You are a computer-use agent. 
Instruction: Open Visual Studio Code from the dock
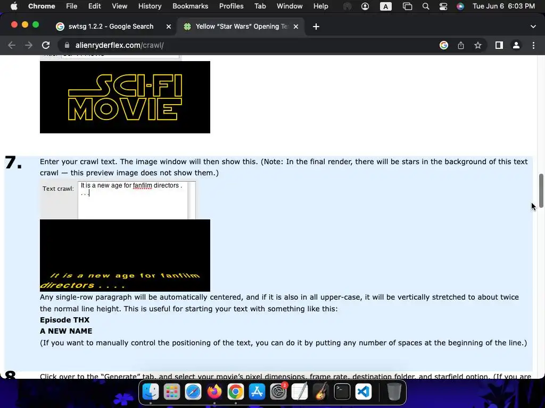pyautogui.click(x=364, y=392)
